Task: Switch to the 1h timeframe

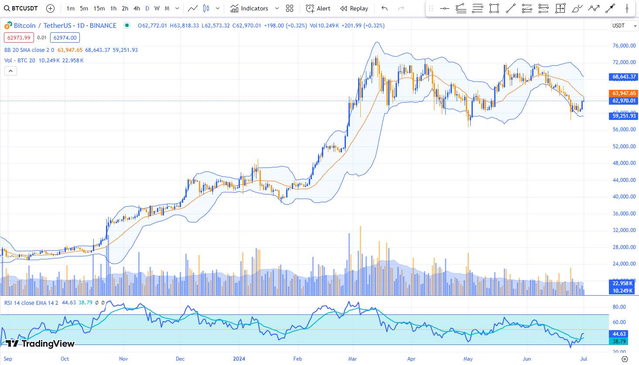Action: click(x=113, y=8)
